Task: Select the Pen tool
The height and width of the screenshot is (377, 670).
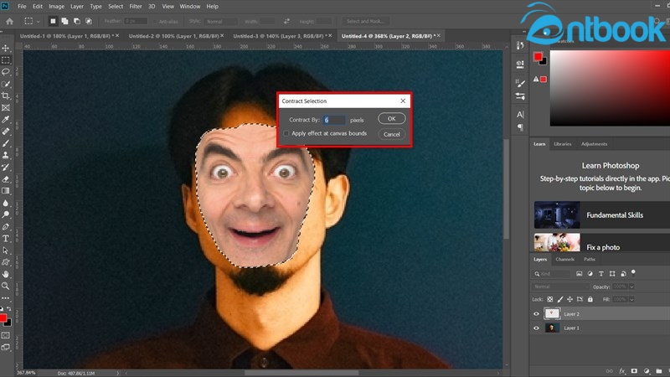Action: click(x=6, y=226)
